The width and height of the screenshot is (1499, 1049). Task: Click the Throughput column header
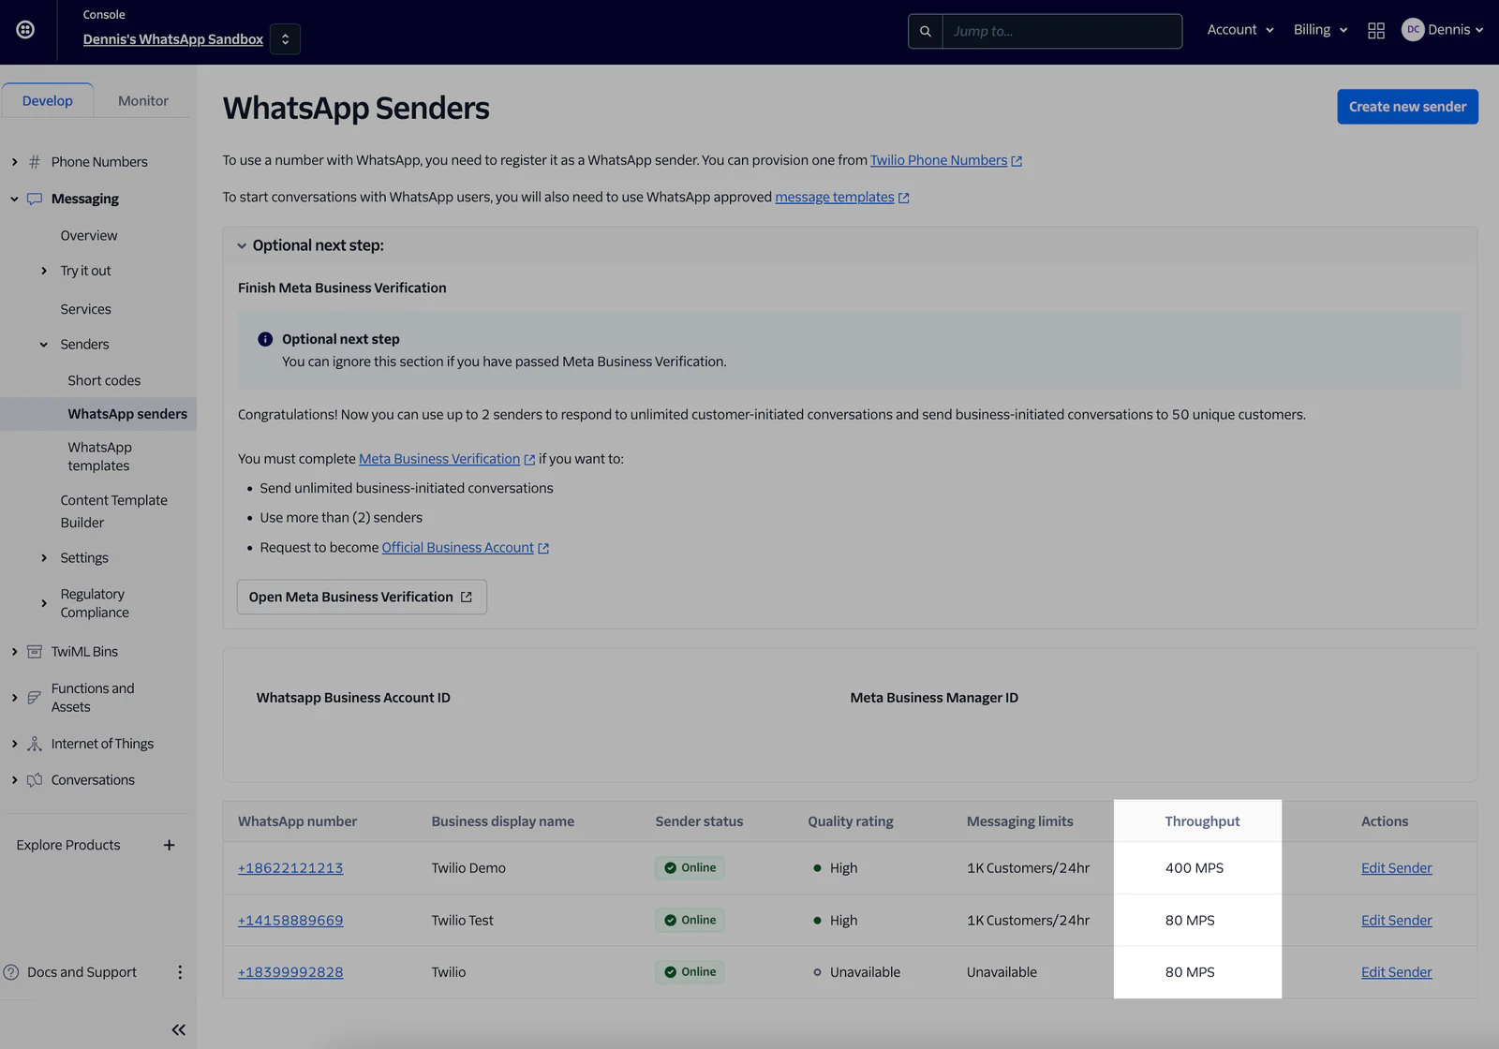[1202, 821]
